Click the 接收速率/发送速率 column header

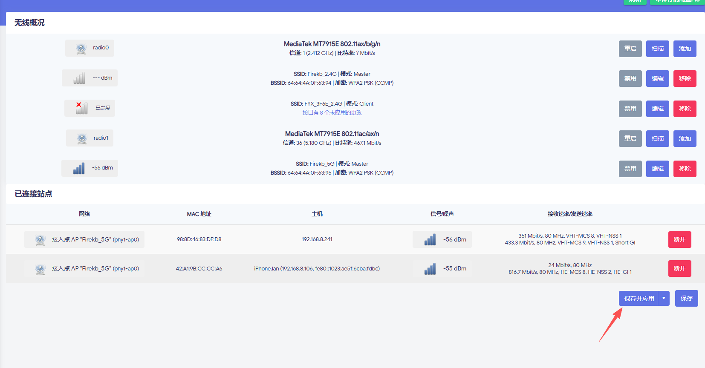[x=570, y=214]
